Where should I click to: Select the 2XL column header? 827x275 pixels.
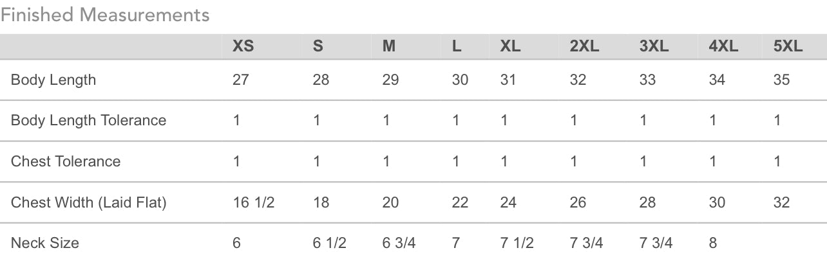tap(585, 46)
